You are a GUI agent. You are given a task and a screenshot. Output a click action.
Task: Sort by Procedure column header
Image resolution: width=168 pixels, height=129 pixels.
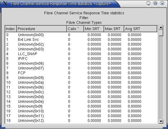coord(42,29)
